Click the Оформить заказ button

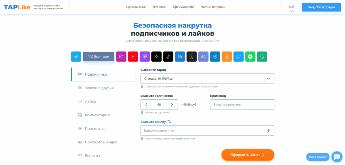click(248, 155)
